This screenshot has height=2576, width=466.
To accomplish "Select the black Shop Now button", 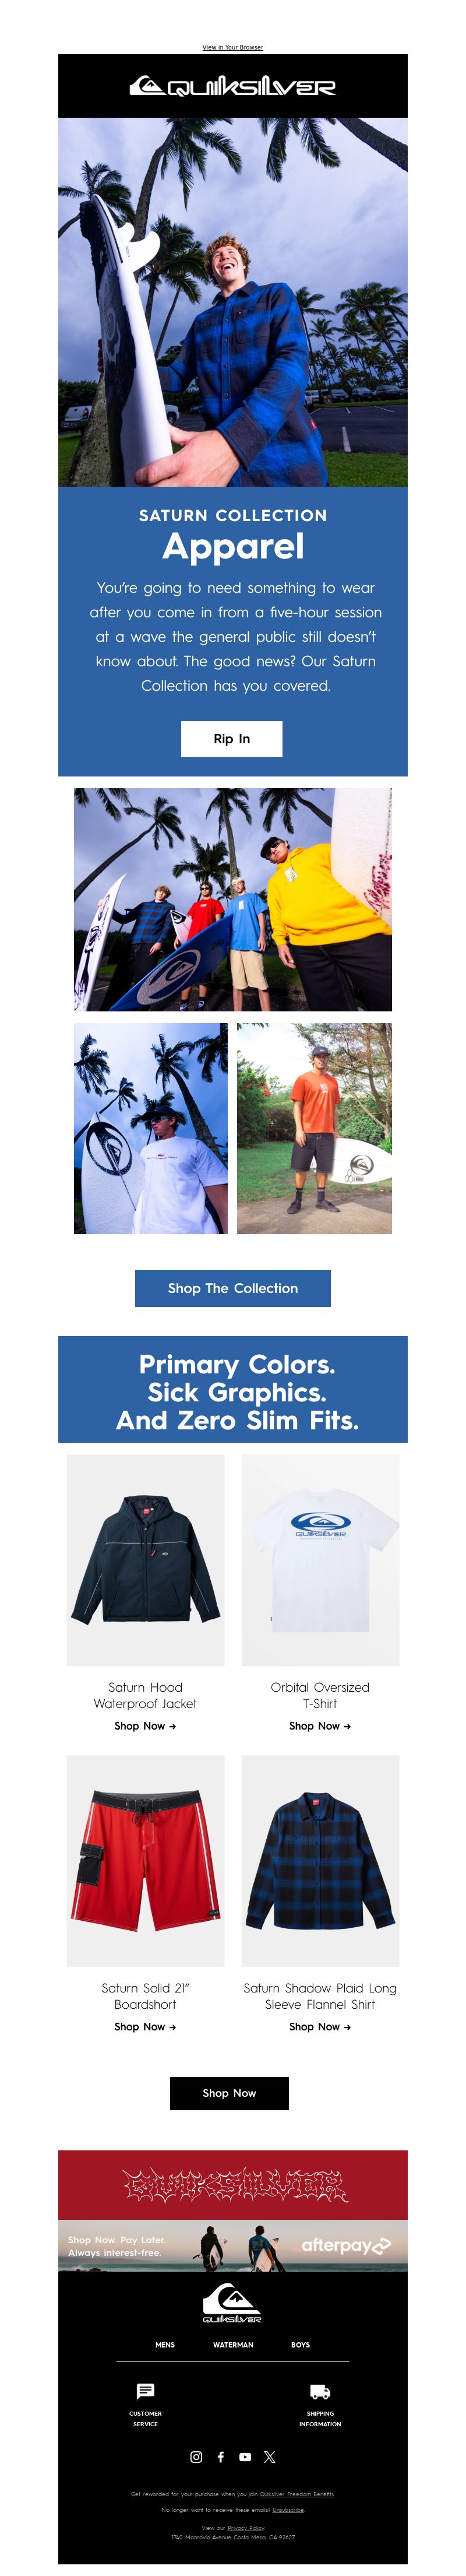I will pyautogui.click(x=229, y=2093).
